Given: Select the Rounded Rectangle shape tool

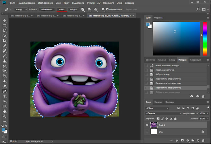Looking at the screenshot, I should click(x=4, y=106).
